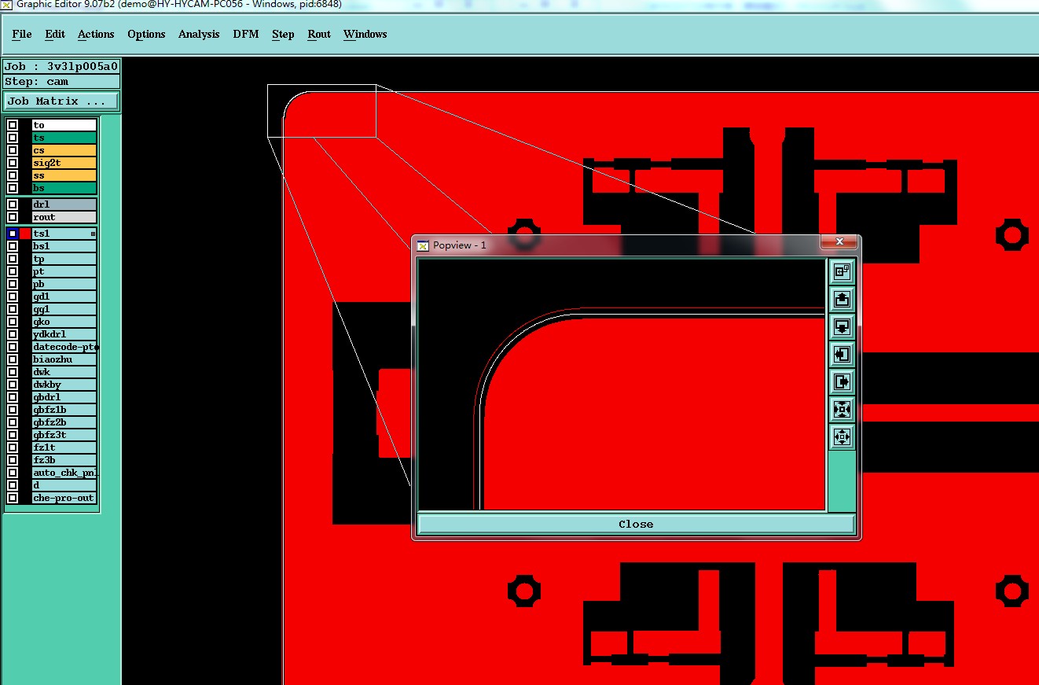Toggle display checkbox for layer gko

(x=13, y=322)
